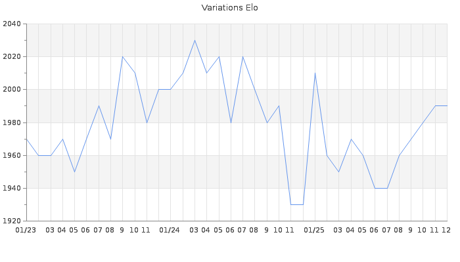Click the final 12 x-axis month label

(x=446, y=231)
